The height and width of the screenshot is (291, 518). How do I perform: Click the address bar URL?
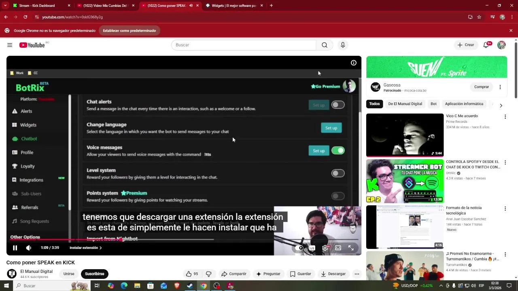click(x=72, y=17)
